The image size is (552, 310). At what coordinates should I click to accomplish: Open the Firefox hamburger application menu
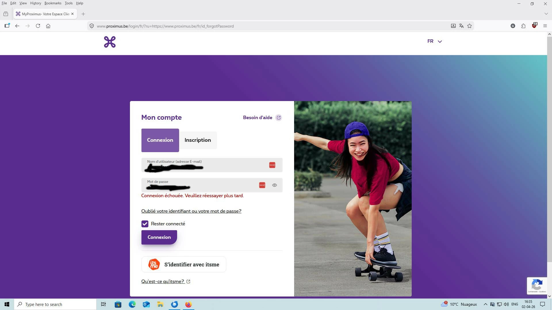click(x=545, y=26)
